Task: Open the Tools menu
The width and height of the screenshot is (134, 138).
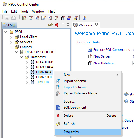Action: point(24,11)
